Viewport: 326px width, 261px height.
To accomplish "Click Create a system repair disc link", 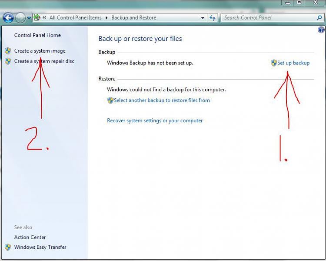I will tap(44, 61).
